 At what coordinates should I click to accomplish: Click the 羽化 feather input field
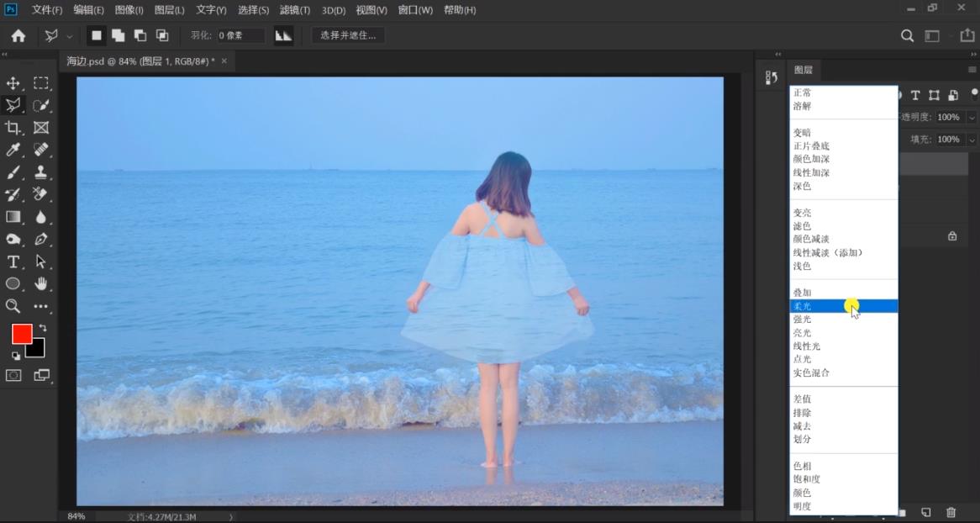(240, 35)
